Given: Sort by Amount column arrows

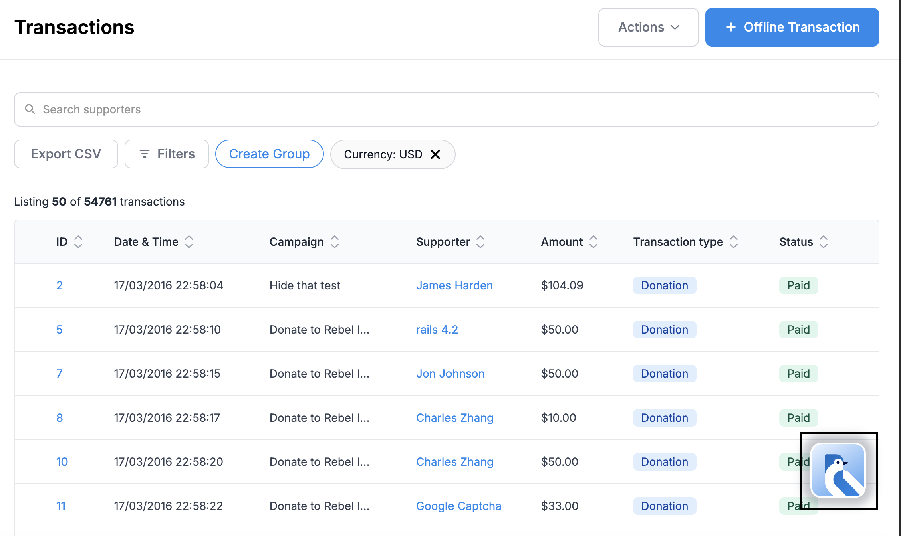Looking at the screenshot, I should (593, 242).
